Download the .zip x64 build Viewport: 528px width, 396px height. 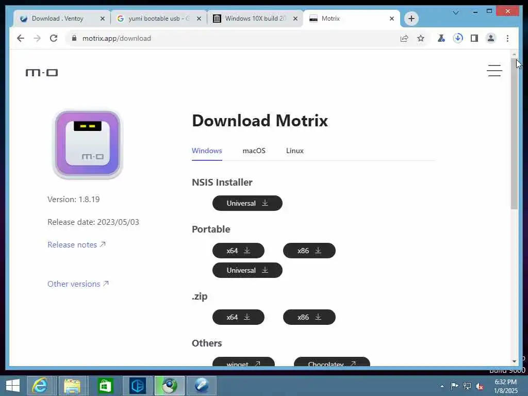238,317
